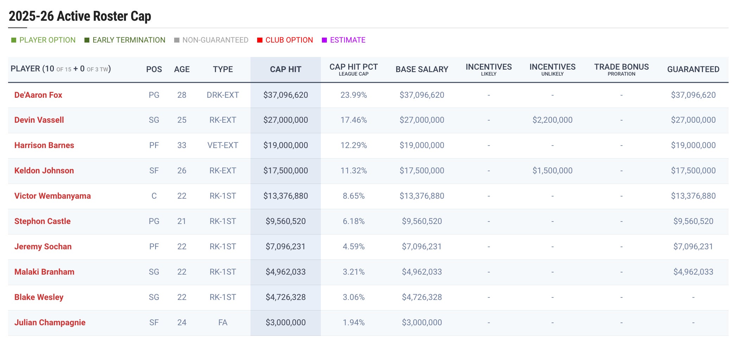The height and width of the screenshot is (346, 736).
Task: Sort by Base Salary column header
Action: point(421,69)
